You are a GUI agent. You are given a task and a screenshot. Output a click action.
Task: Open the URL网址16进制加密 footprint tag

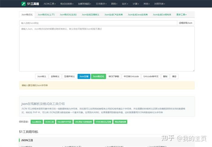coord(83,122)
